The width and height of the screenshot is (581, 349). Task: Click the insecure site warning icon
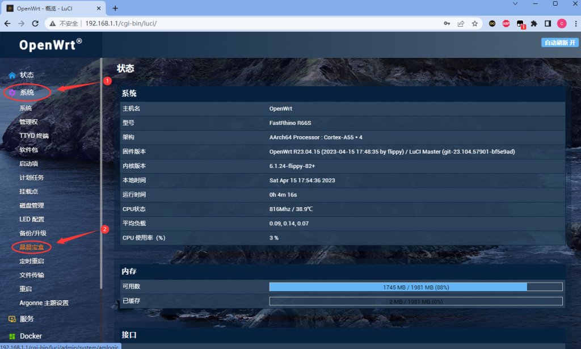[x=53, y=23]
